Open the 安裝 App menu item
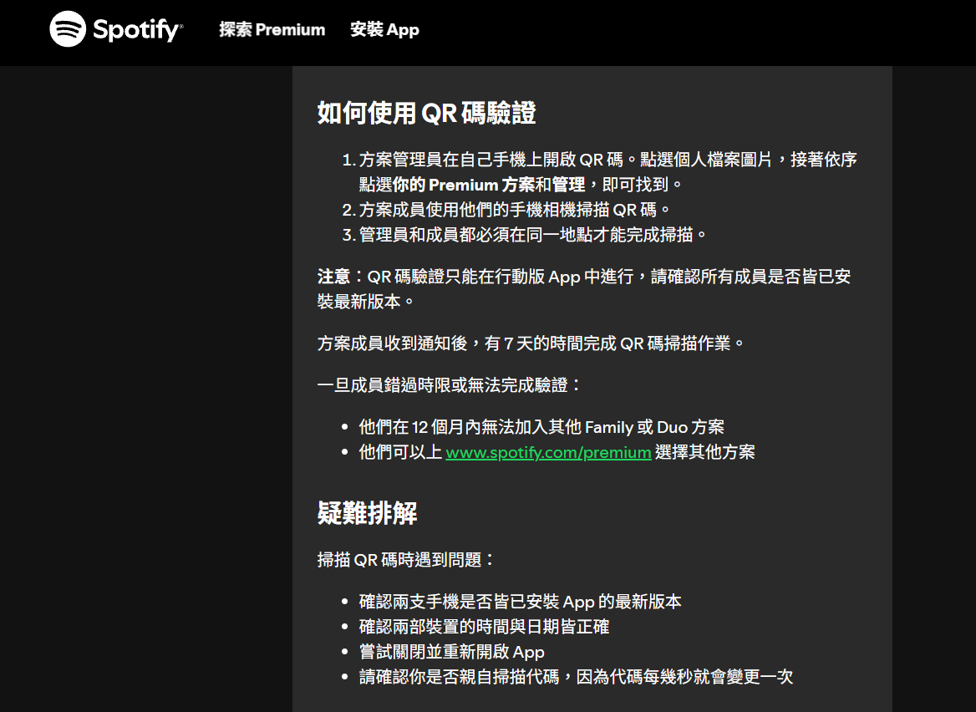The image size is (976, 712). coord(384,29)
